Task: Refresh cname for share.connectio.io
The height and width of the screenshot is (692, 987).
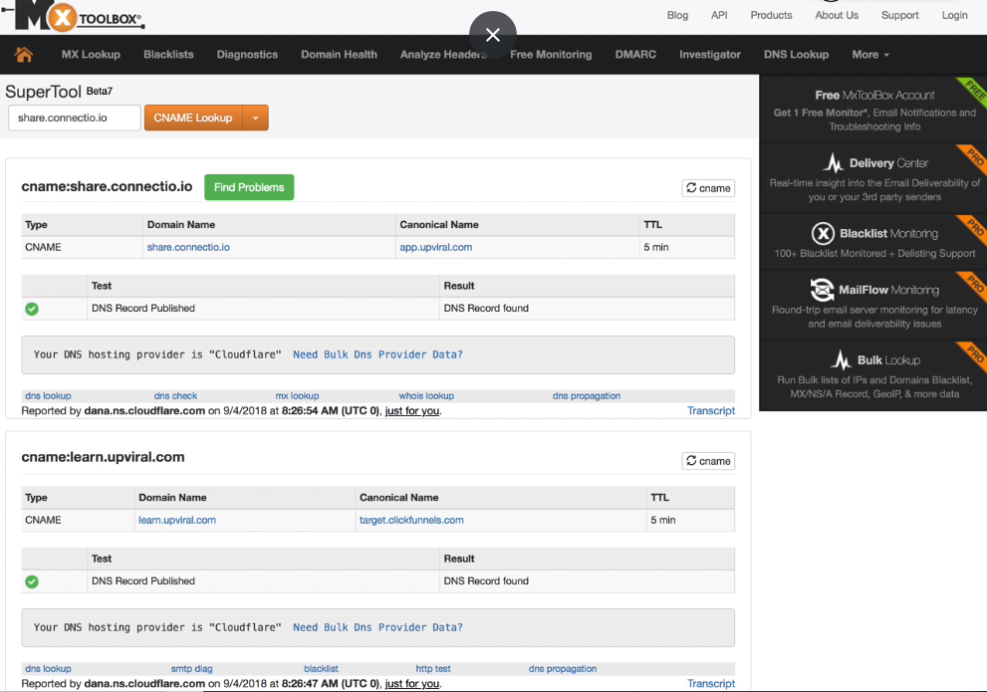Action: tap(708, 188)
